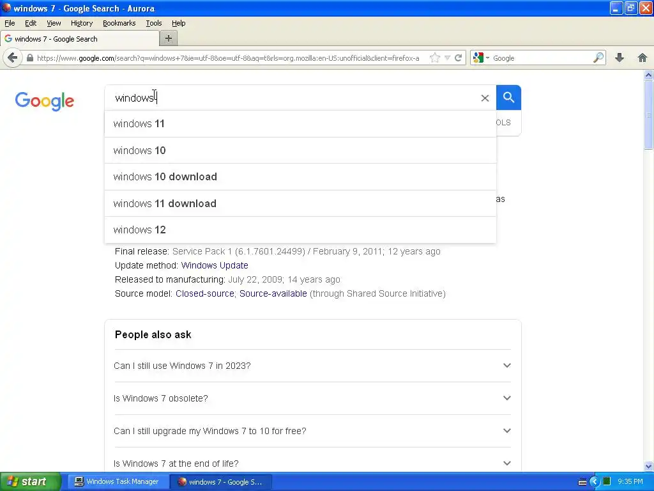Bookmark this page with star icon
The width and height of the screenshot is (654, 491).
click(434, 58)
